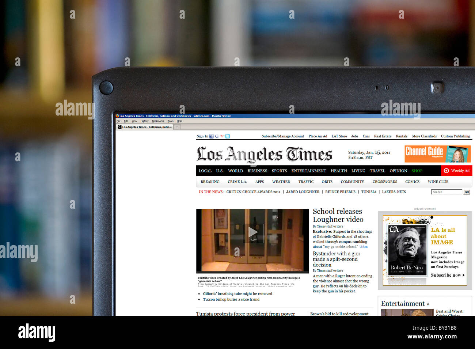Open the Real Estate link
475x349 pixels.
(383, 136)
